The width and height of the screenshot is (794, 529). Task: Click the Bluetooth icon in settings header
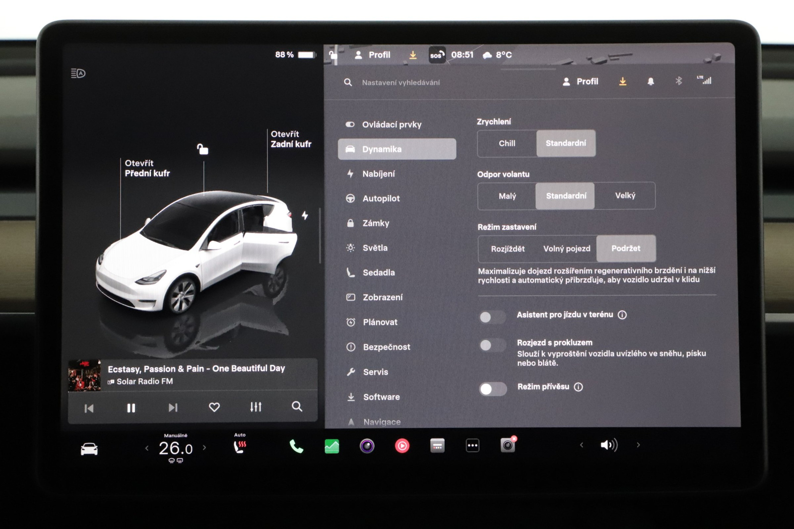(x=678, y=81)
